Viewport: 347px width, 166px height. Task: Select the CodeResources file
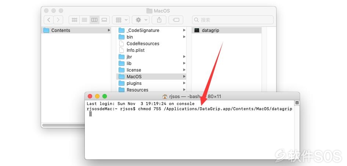[x=151, y=44]
